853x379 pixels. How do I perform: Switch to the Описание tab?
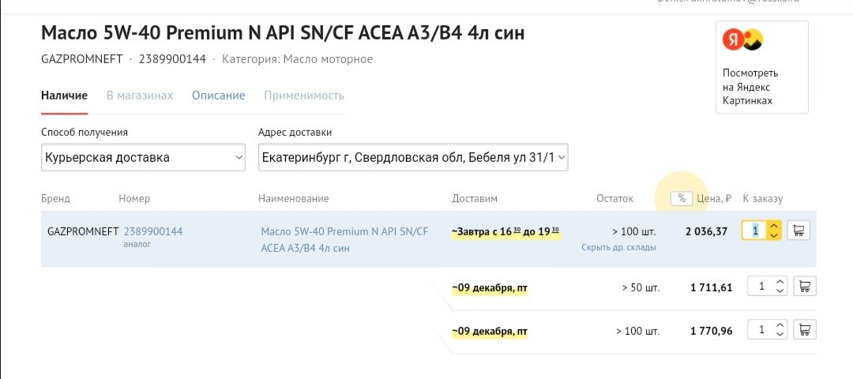tap(218, 96)
